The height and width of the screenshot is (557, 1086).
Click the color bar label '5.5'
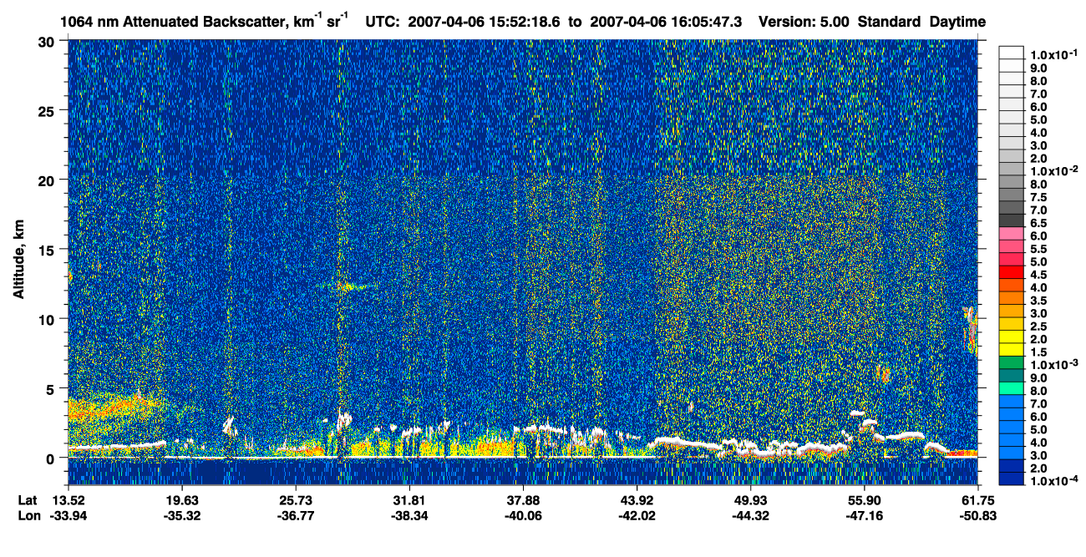tap(1038, 250)
